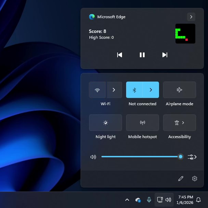This screenshot has height=208, width=208.
Task: Skip to the next media track
Action: [x=165, y=55]
